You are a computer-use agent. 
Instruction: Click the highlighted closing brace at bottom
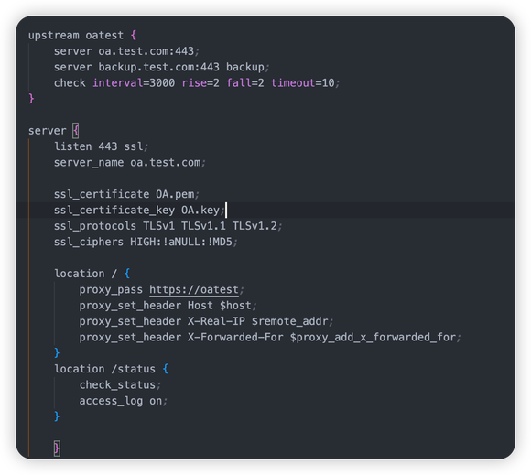(x=57, y=448)
